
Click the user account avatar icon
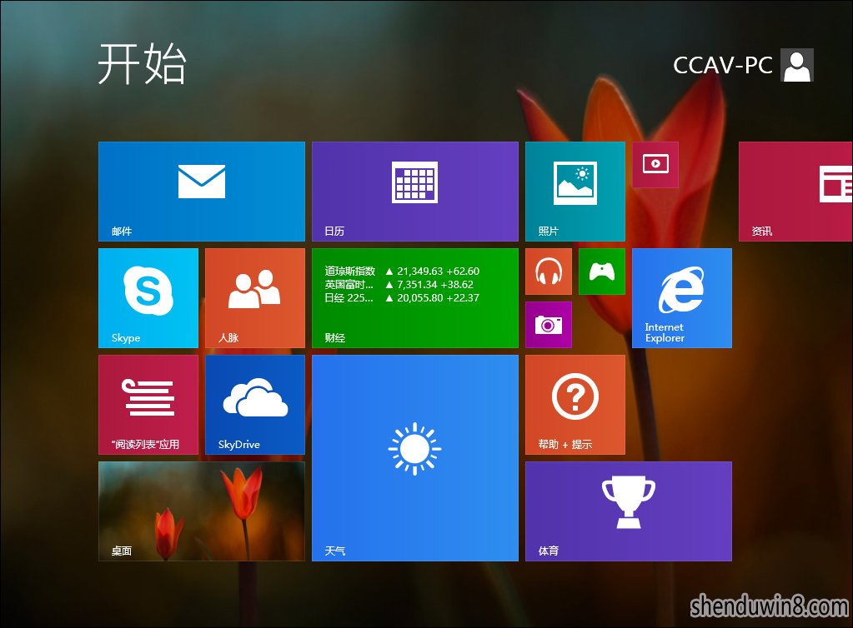pyautogui.click(x=797, y=65)
